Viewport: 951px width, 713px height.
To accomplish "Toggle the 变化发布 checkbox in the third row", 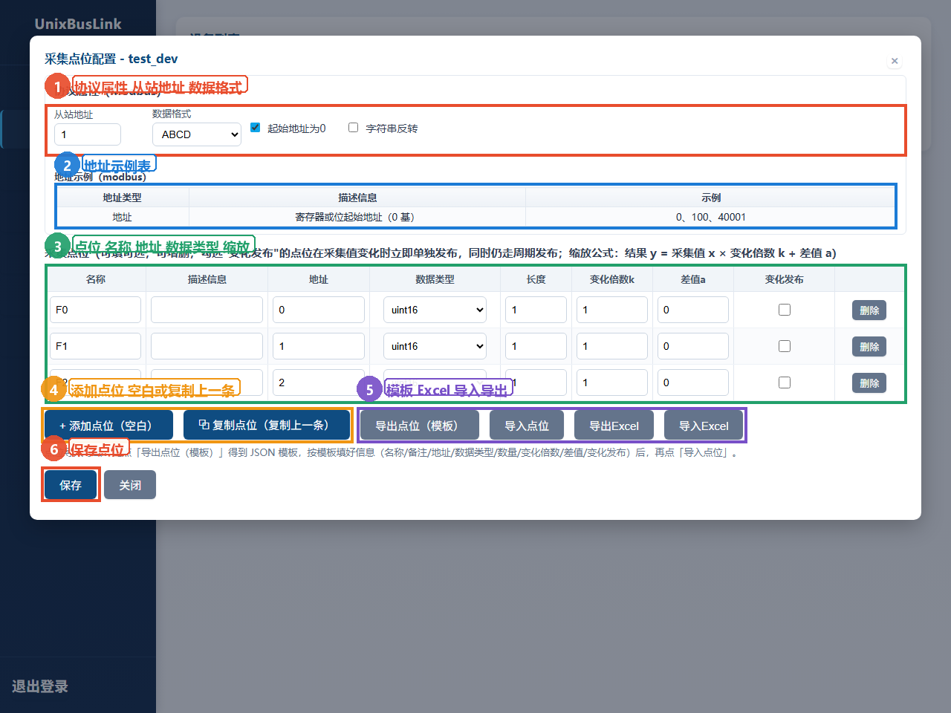I will click(785, 382).
